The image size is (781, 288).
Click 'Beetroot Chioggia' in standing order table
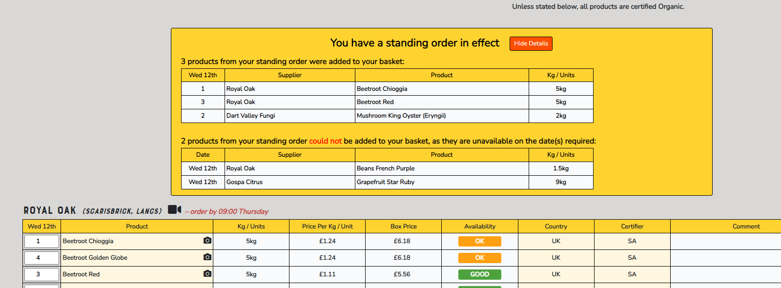pos(382,89)
